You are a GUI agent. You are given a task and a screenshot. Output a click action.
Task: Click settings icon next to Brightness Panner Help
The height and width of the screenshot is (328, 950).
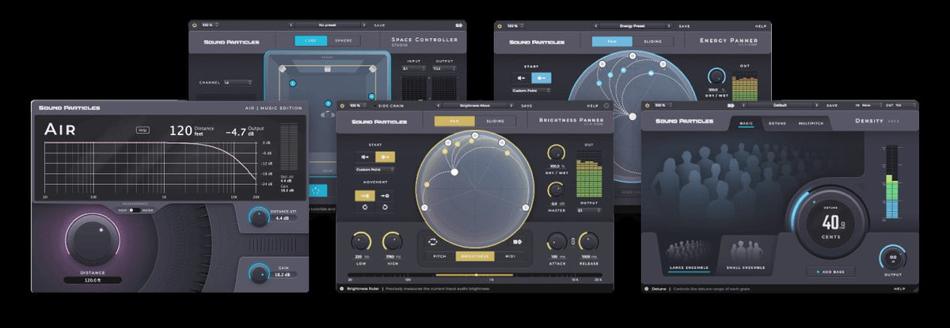(x=606, y=104)
